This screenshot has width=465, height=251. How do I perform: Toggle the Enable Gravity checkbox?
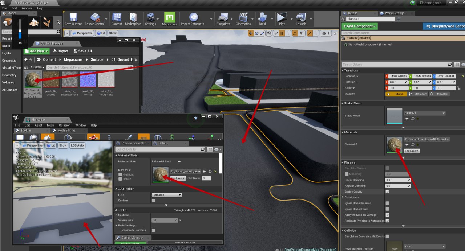[387, 192]
